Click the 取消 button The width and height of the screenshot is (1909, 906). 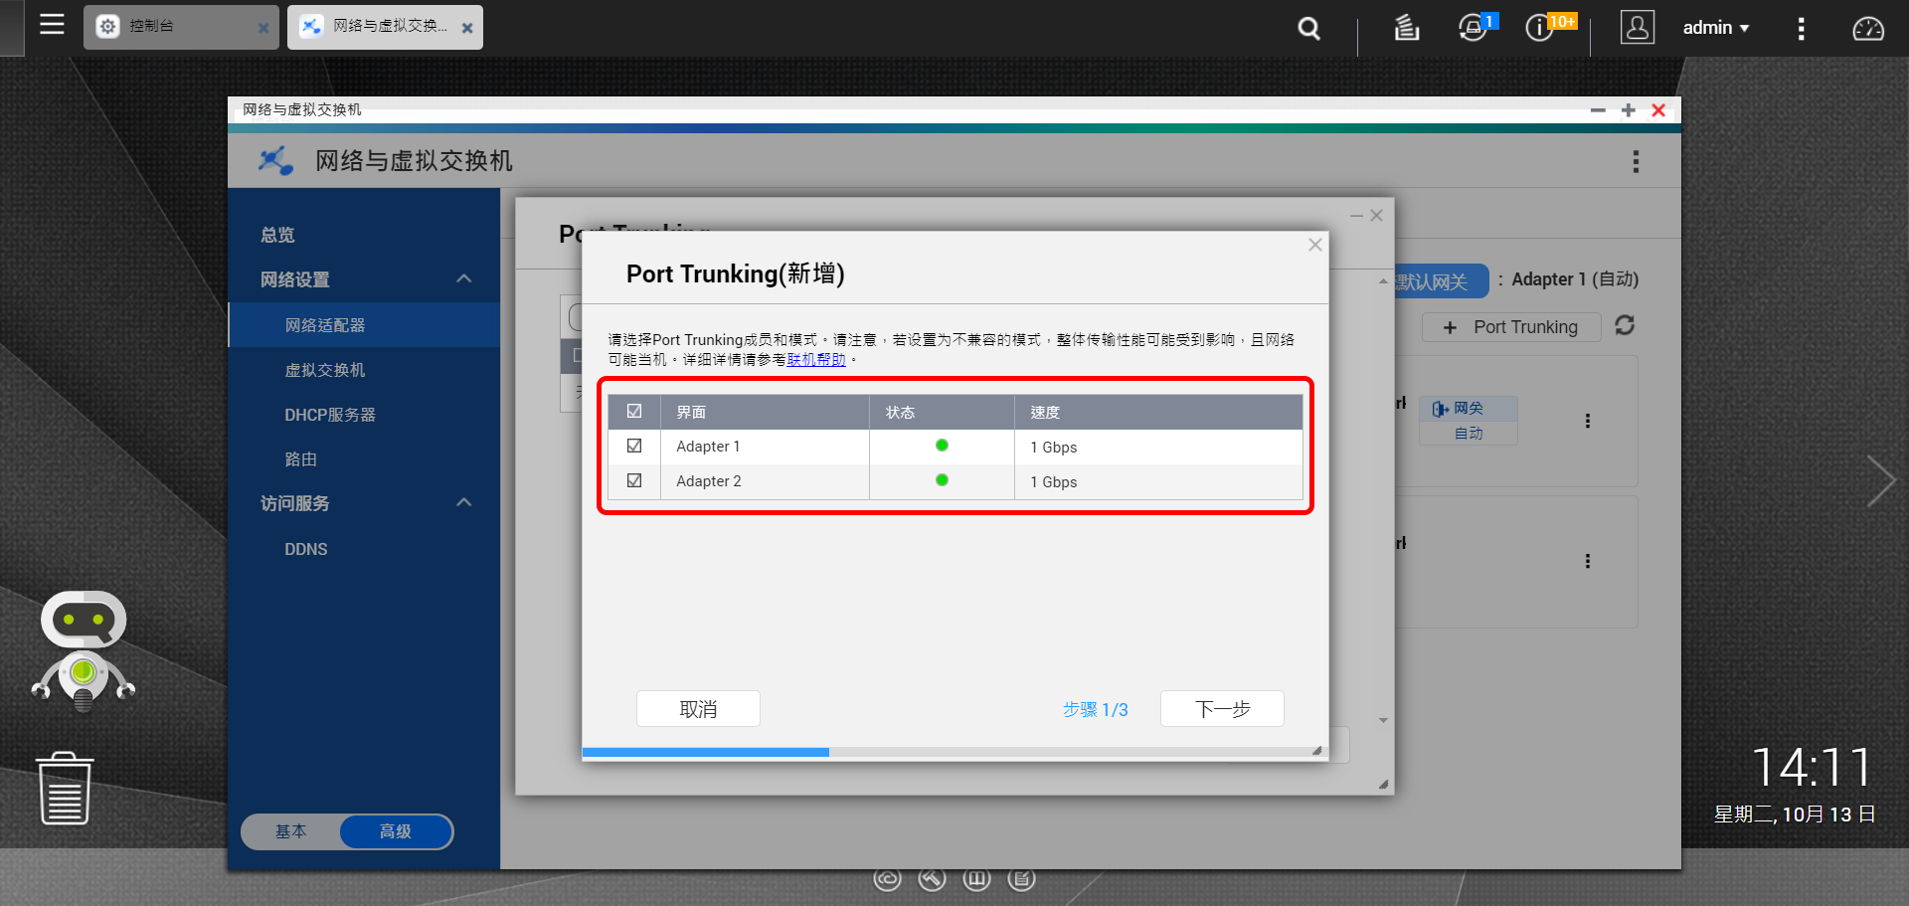coord(698,709)
